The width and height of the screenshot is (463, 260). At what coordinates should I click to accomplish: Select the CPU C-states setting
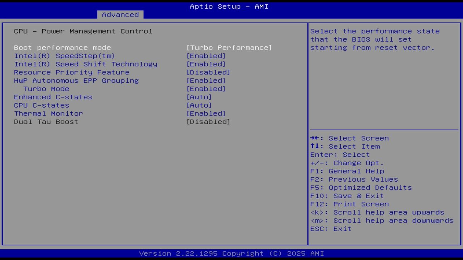pos(41,105)
